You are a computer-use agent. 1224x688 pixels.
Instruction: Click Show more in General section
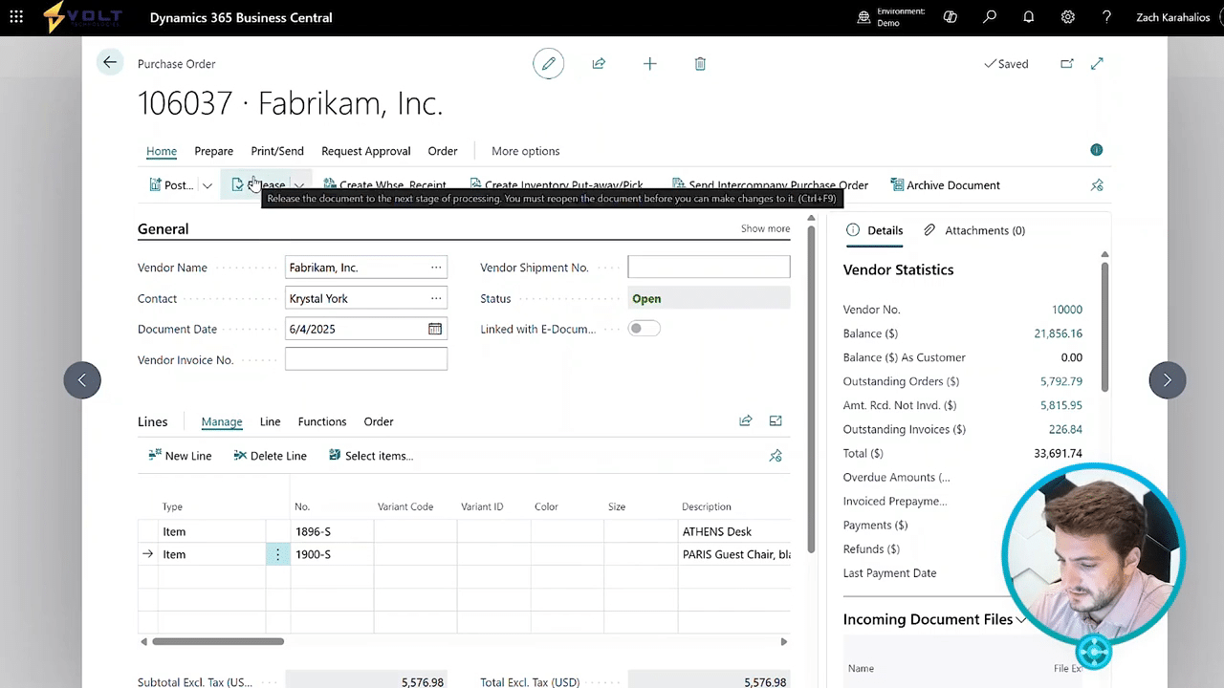coord(765,228)
